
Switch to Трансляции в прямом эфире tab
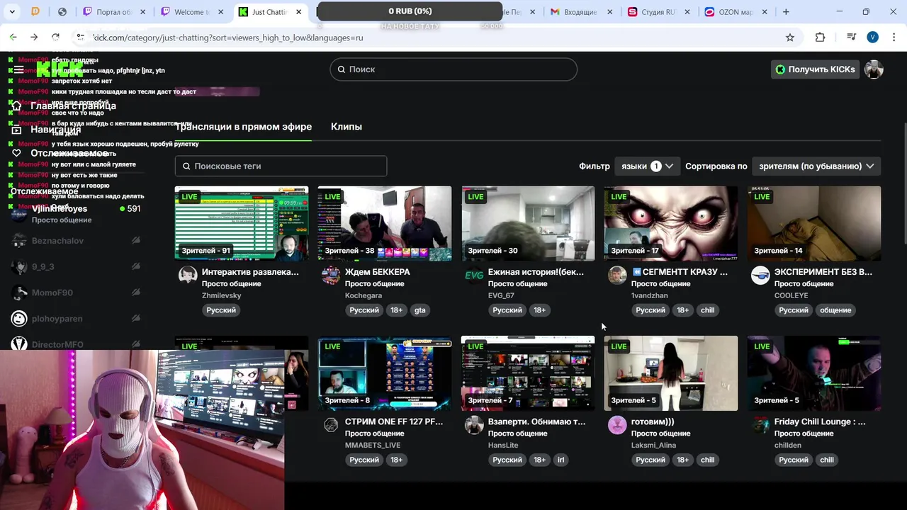[x=243, y=127]
